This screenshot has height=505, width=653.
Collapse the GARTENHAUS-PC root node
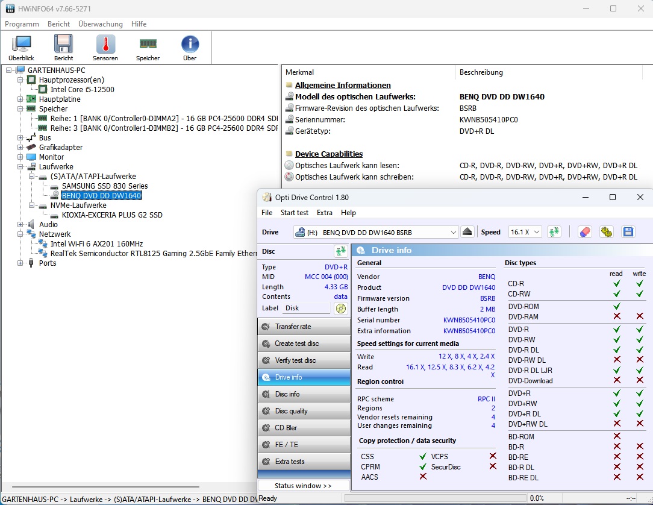coord(8,71)
